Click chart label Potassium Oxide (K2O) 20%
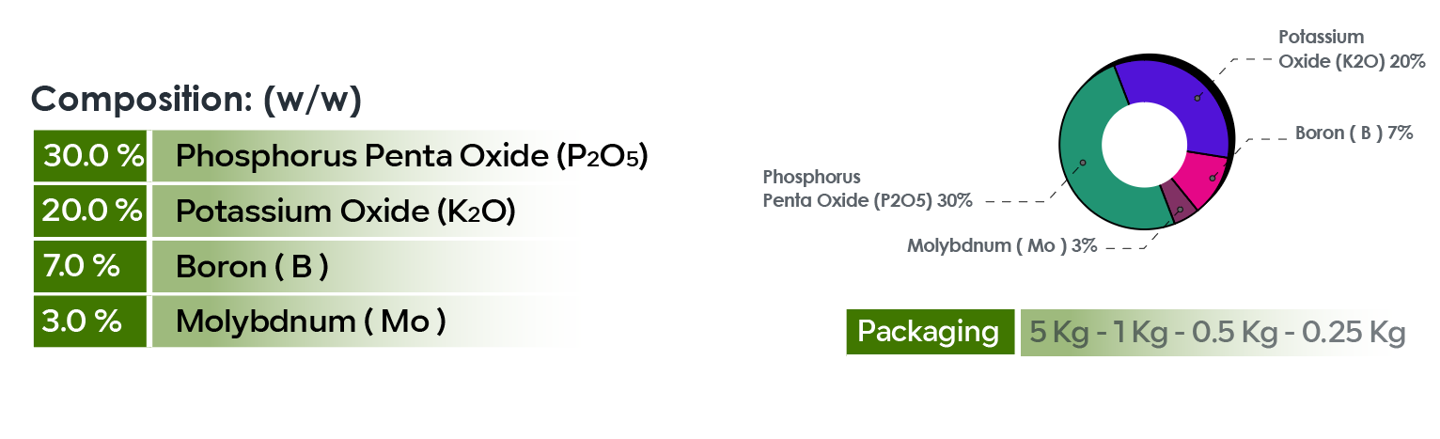 click(x=1352, y=50)
